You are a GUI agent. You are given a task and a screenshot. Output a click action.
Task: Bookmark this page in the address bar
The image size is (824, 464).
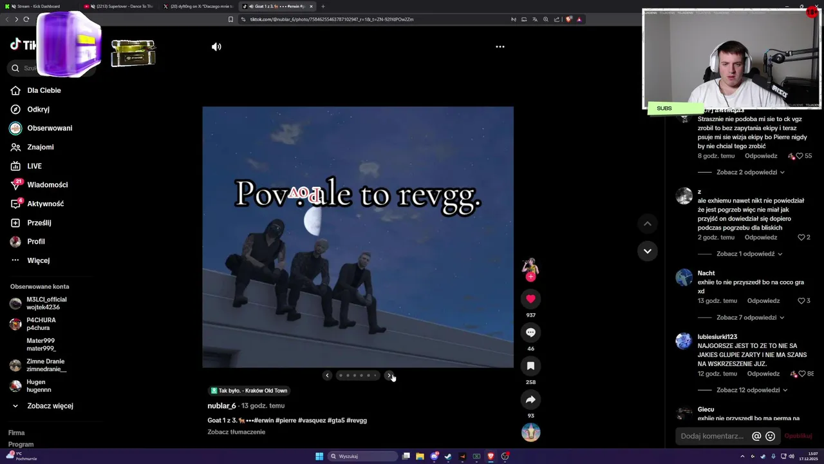coord(230,19)
